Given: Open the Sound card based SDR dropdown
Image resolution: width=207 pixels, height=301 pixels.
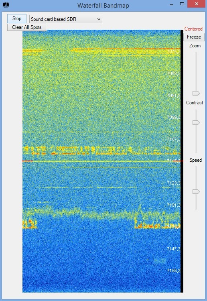Looking at the screenshot, I should [66, 19].
